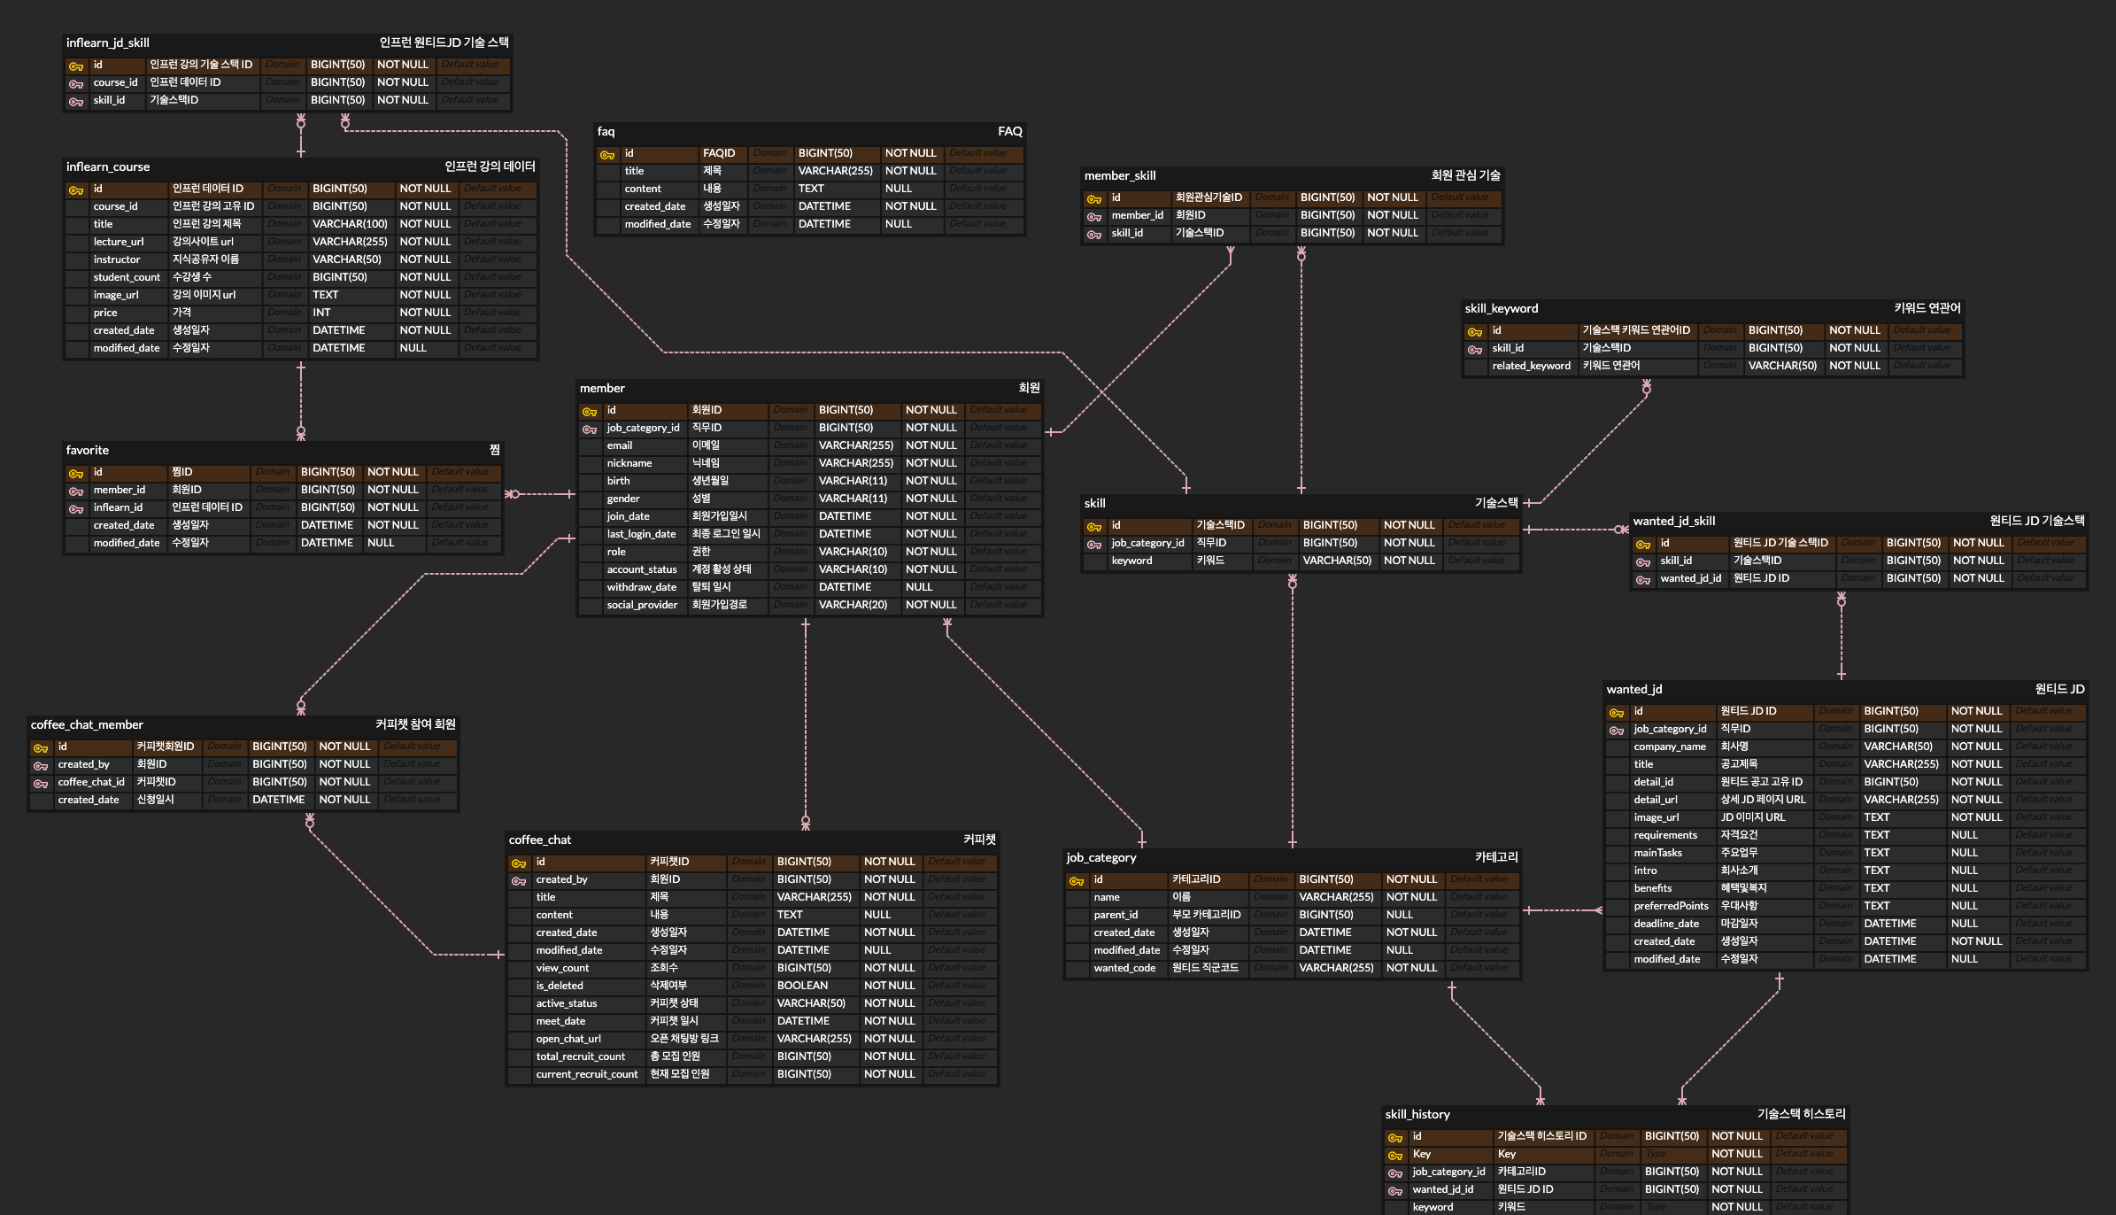Click foreign key icon beside member_skill member_id
Image resolution: width=2116 pixels, height=1215 pixels.
pyautogui.click(x=1094, y=216)
